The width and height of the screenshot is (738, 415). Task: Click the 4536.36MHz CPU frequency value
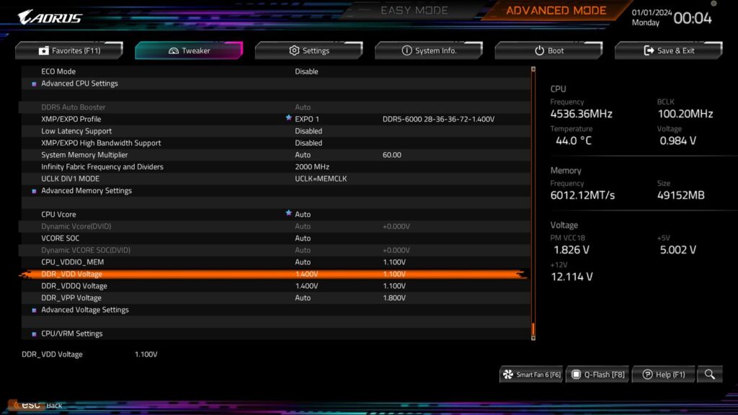582,114
